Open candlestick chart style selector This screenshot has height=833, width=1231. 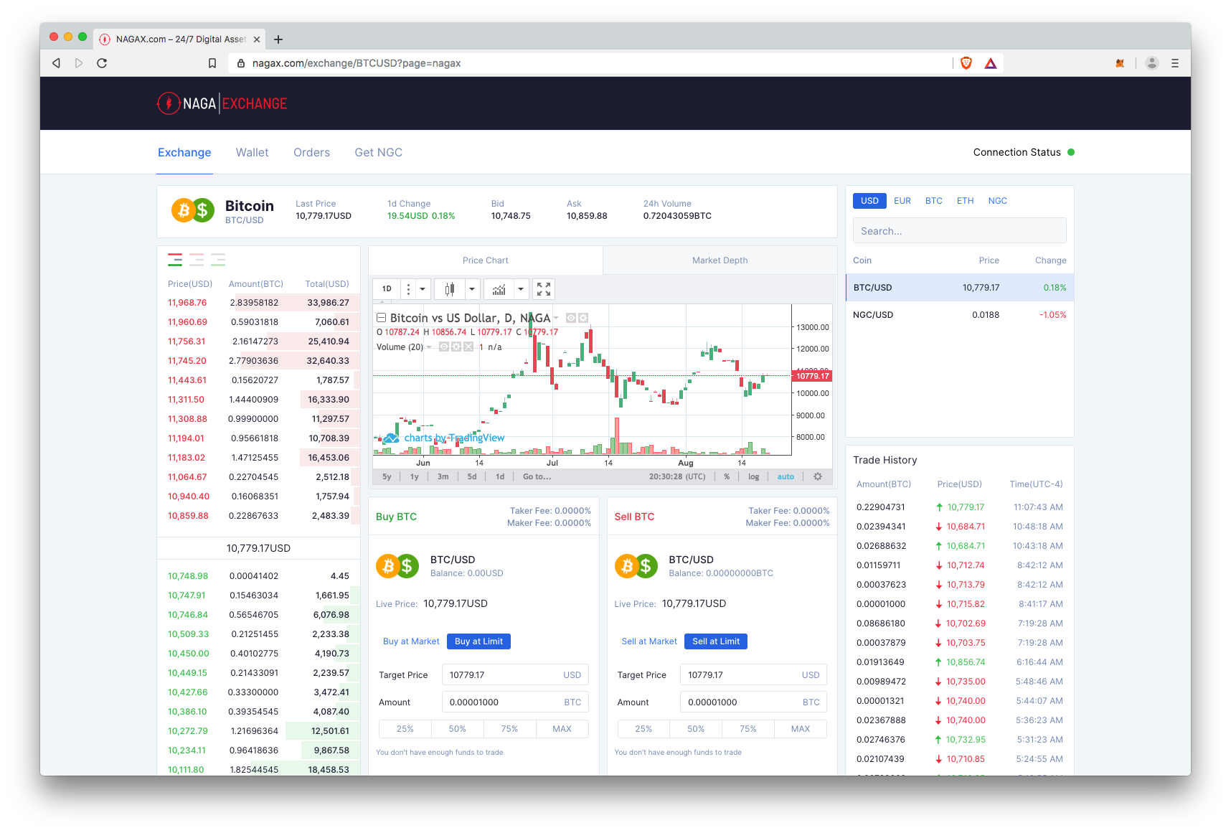click(x=450, y=289)
